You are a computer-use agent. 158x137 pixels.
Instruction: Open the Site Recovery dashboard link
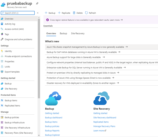coord(105,117)
